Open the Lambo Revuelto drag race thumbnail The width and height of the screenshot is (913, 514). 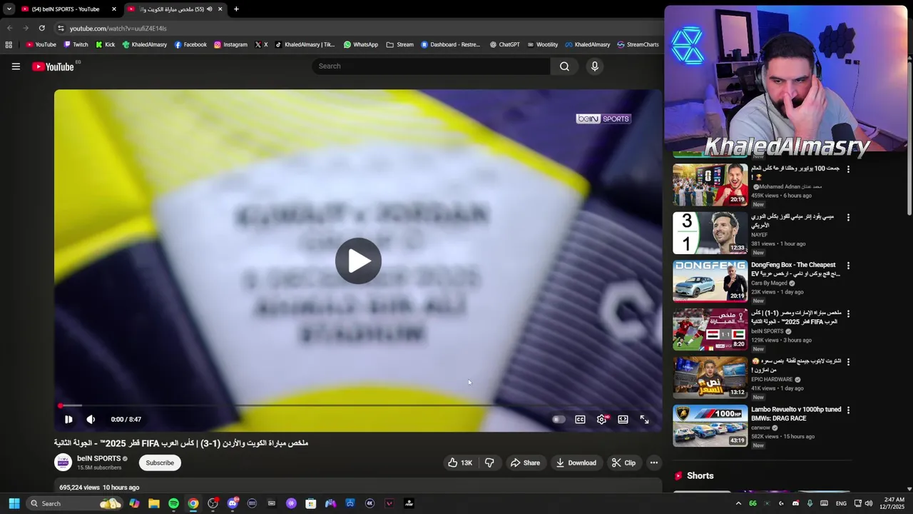pyautogui.click(x=710, y=425)
